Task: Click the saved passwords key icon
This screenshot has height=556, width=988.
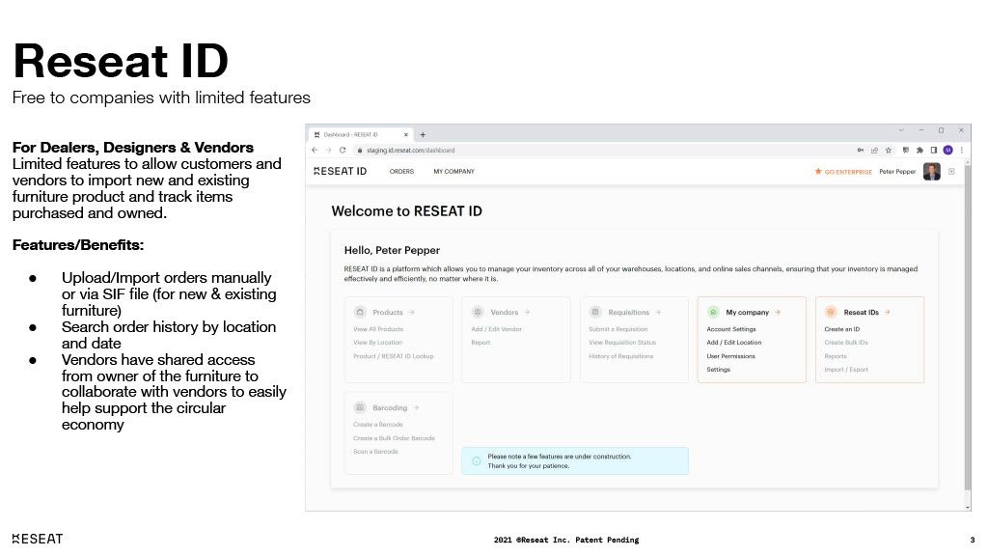Action: click(860, 150)
